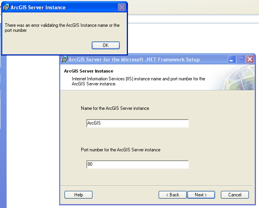The width and height of the screenshot is (259, 208).
Task: Click OK in the error dialog
Action: (x=106, y=45)
